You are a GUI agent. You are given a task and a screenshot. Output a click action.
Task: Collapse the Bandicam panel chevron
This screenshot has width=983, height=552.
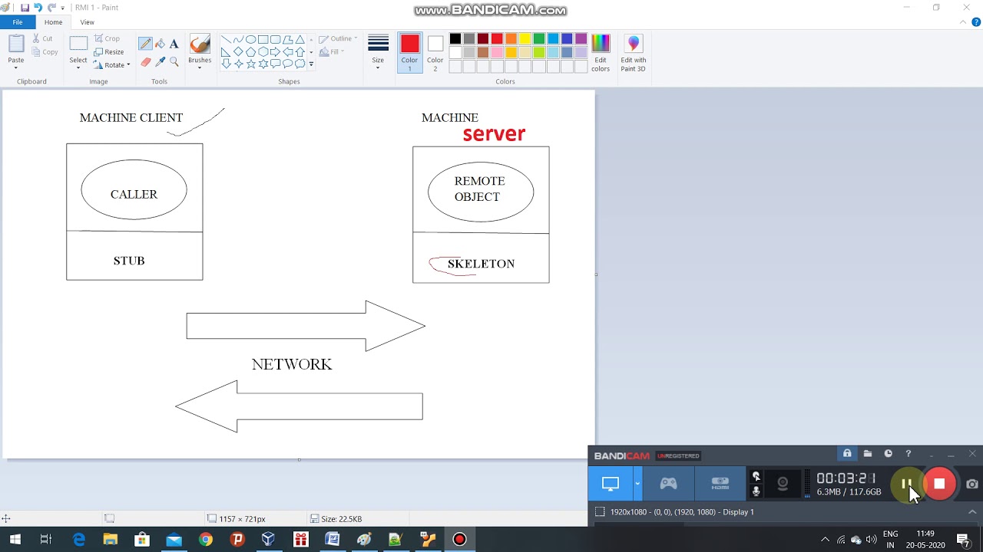pos(971,512)
